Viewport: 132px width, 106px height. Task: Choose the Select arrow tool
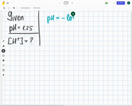(3, 51)
